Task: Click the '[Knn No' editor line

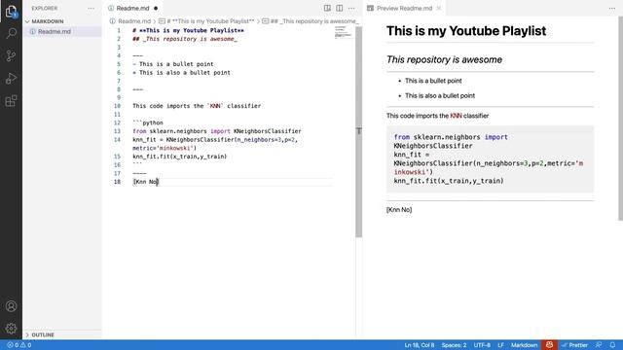Action: point(145,182)
